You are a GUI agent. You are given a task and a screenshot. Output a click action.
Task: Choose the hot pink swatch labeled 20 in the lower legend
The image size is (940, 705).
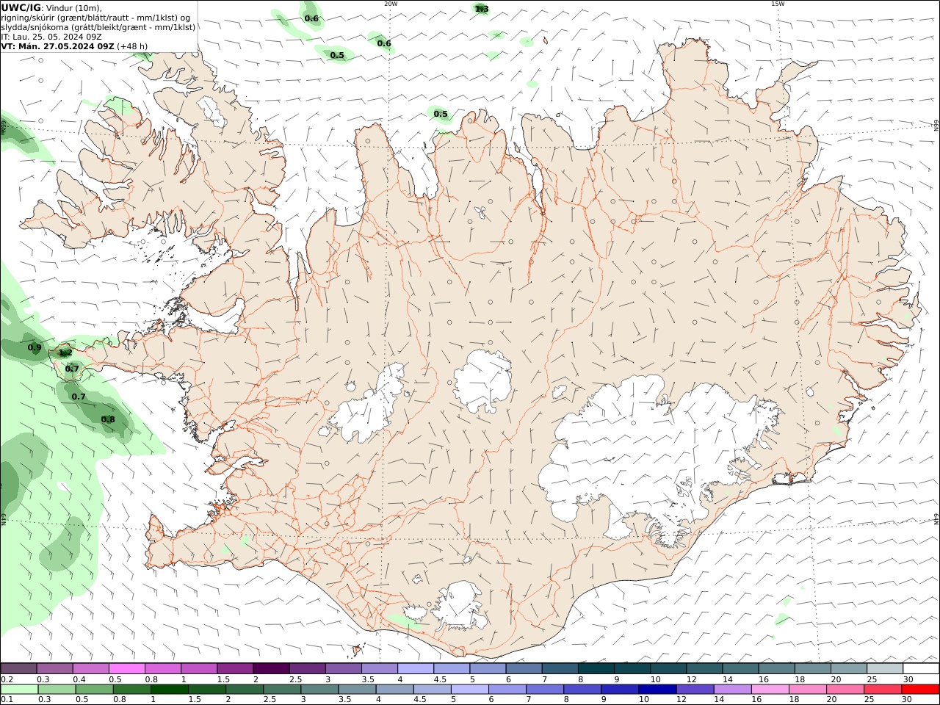coord(845,690)
